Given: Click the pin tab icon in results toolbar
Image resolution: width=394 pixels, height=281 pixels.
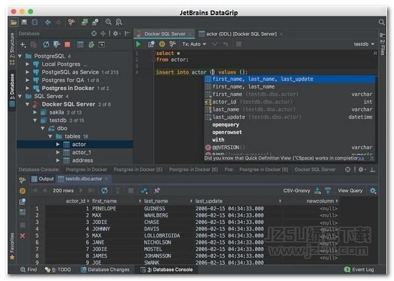Looking at the screenshot, I should [x=157, y=191].
